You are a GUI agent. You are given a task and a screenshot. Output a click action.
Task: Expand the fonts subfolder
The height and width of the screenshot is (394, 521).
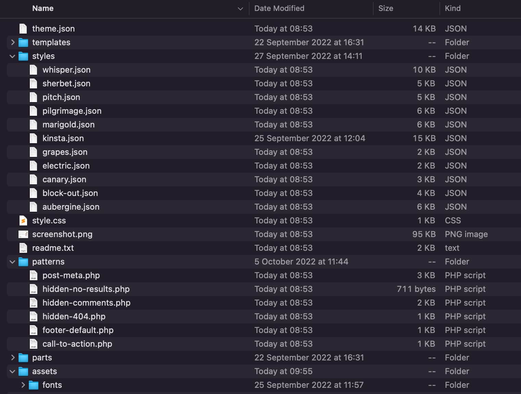pyautogui.click(x=23, y=385)
